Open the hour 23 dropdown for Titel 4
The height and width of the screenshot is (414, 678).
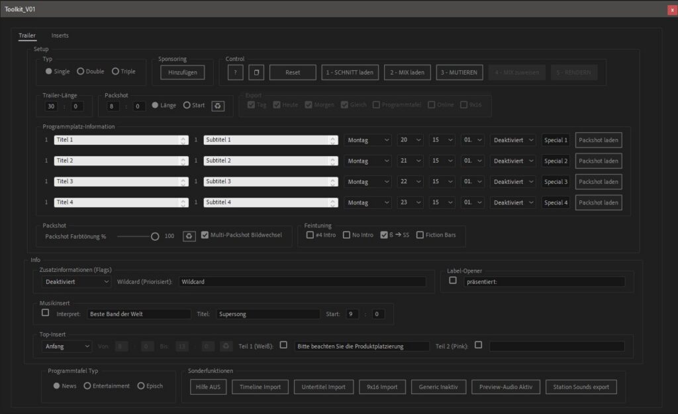click(x=410, y=202)
